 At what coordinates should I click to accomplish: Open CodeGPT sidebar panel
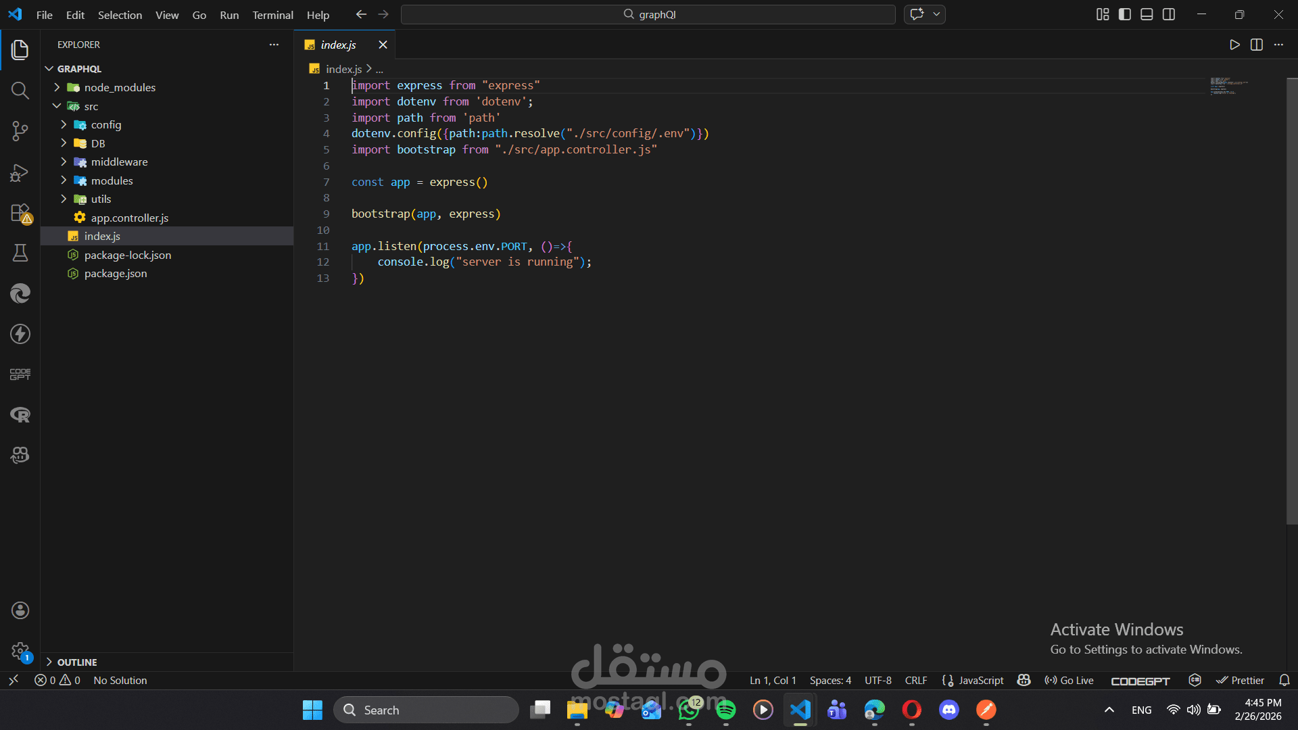pos(20,374)
